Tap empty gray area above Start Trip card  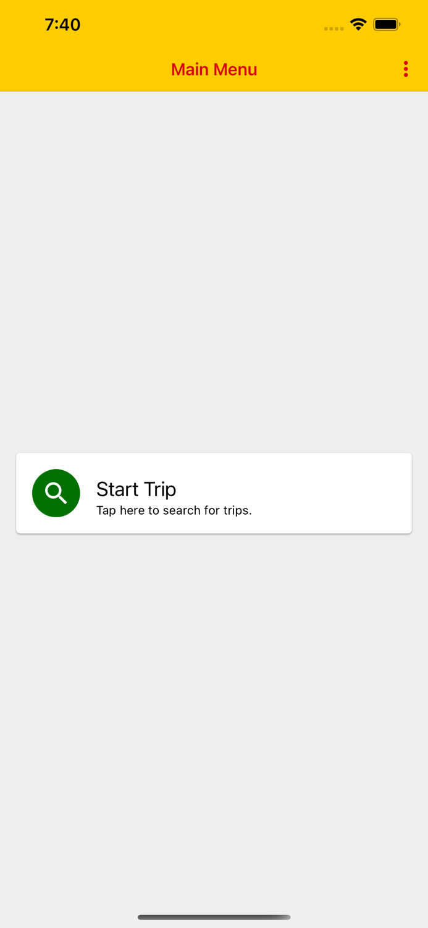pyautogui.click(x=214, y=272)
